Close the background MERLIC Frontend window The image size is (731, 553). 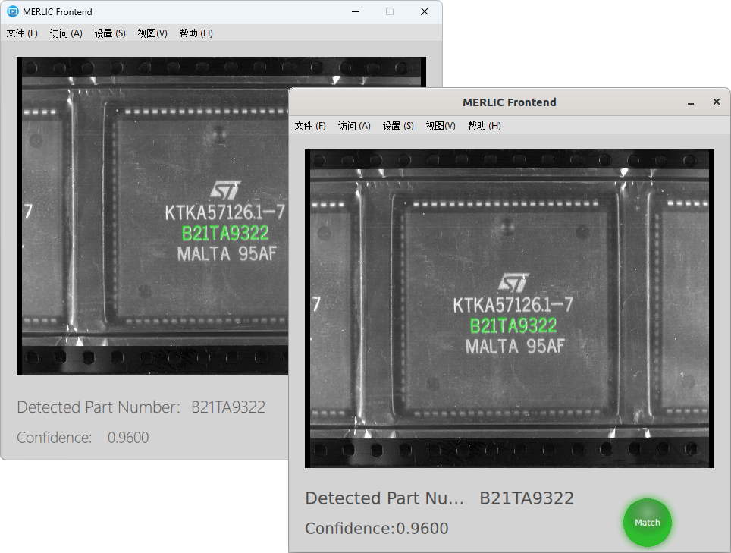click(x=425, y=11)
